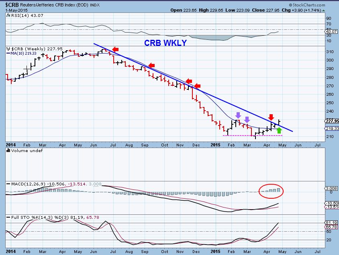Click 'Aug' on the price panel date axis
The image size is (339, 255).
129,145
